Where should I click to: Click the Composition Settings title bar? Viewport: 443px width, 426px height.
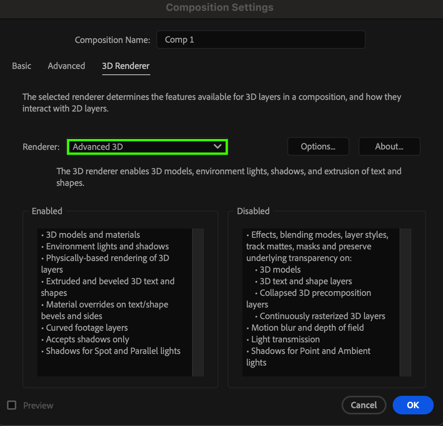point(220,8)
